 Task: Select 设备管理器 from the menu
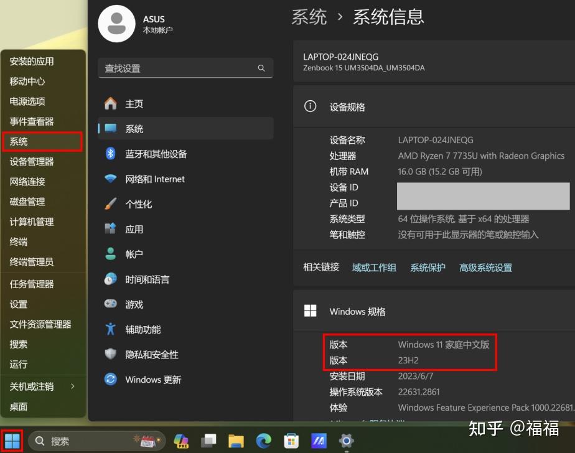[x=28, y=161]
